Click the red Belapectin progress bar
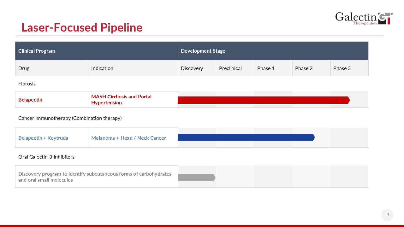Image resolution: width=404 pixels, height=227 pixels. (x=264, y=100)
